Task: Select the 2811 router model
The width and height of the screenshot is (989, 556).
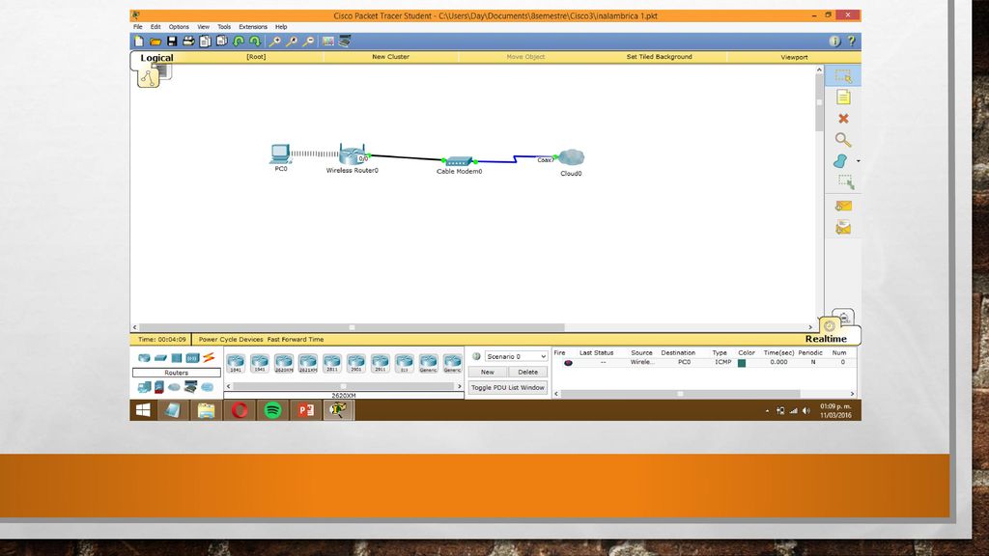Action: [x=332, y=363]
